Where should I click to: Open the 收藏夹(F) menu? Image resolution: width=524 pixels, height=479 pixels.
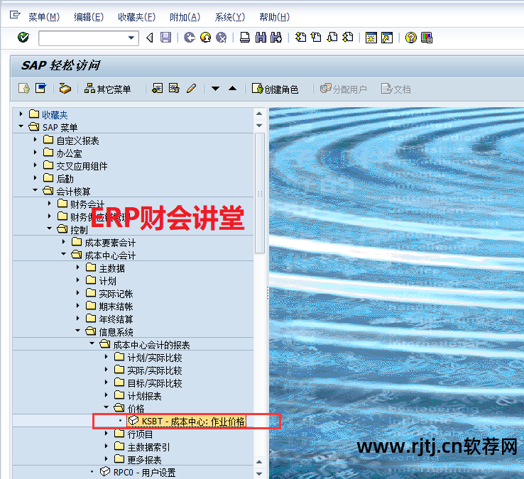pos(137,17)
